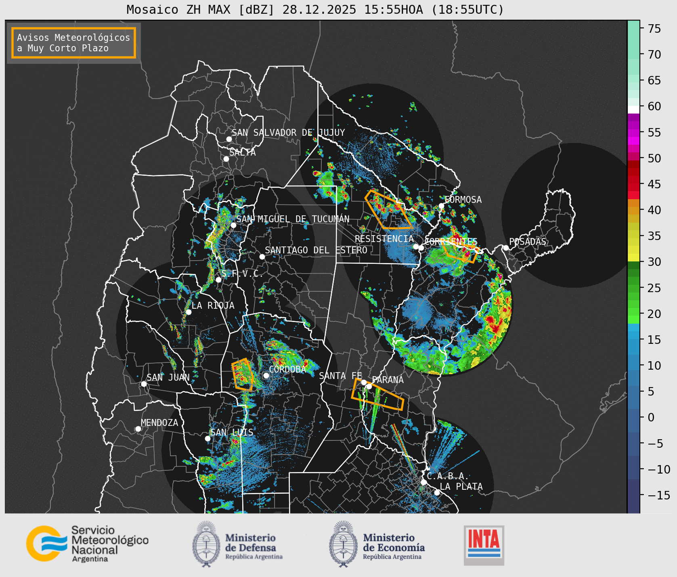The image size is (677, 577).
Task: Select the San Juan city marker dot
Action: [x=144, y=384]
